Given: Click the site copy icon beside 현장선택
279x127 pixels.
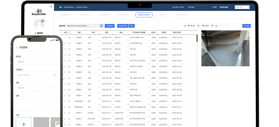Looking at the screenshot, I should [x=101, y=26].
